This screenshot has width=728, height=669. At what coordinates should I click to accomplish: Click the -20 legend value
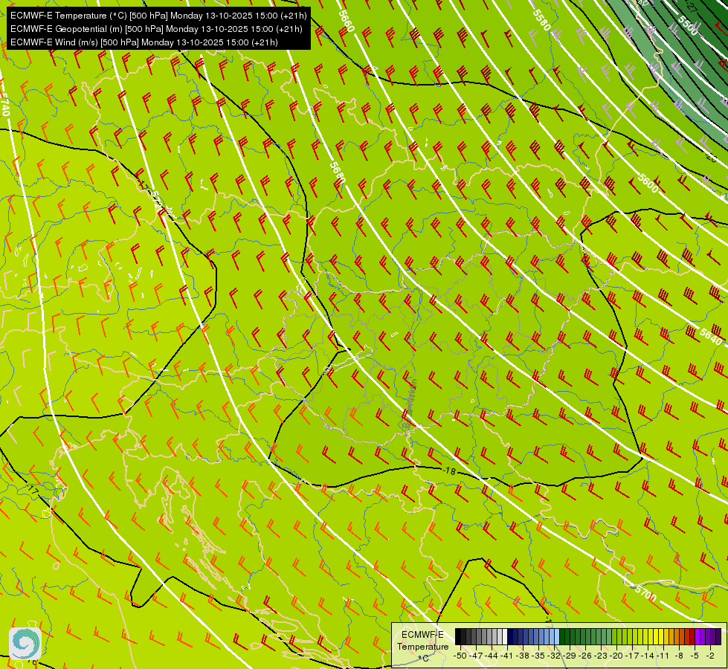click(618, 656)
